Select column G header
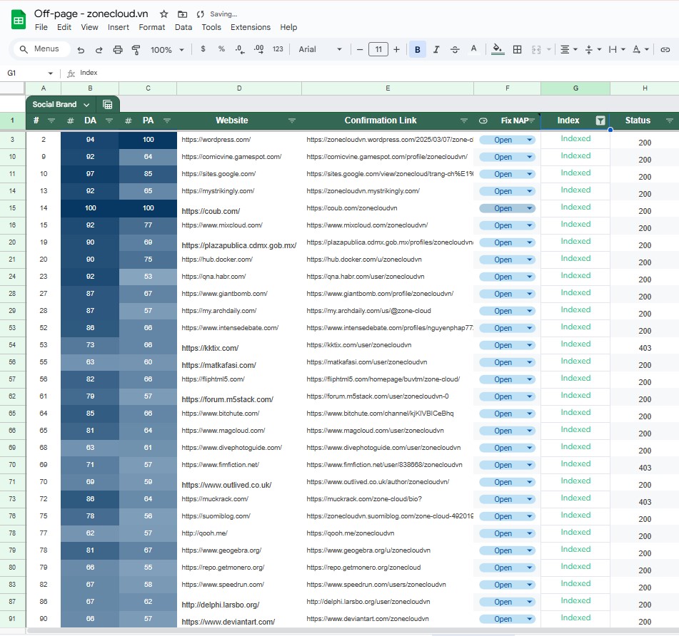The width and height of the screenshot is (679, 636). coord(575,88)
